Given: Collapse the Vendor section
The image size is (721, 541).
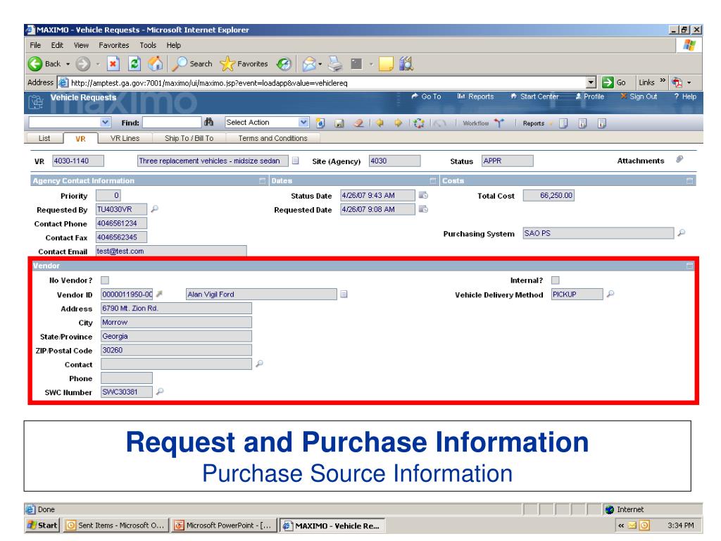Looking at the screenshot, I should (x=690, y=266).
